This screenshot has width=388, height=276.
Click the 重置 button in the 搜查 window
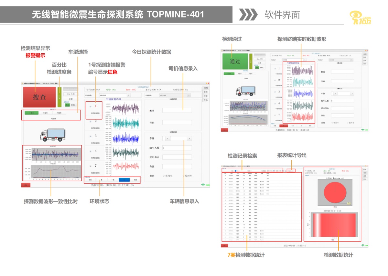pos(70,99)
